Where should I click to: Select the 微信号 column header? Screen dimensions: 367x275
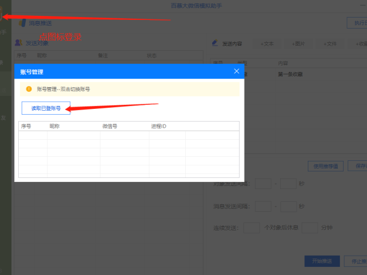coord(110,126)
